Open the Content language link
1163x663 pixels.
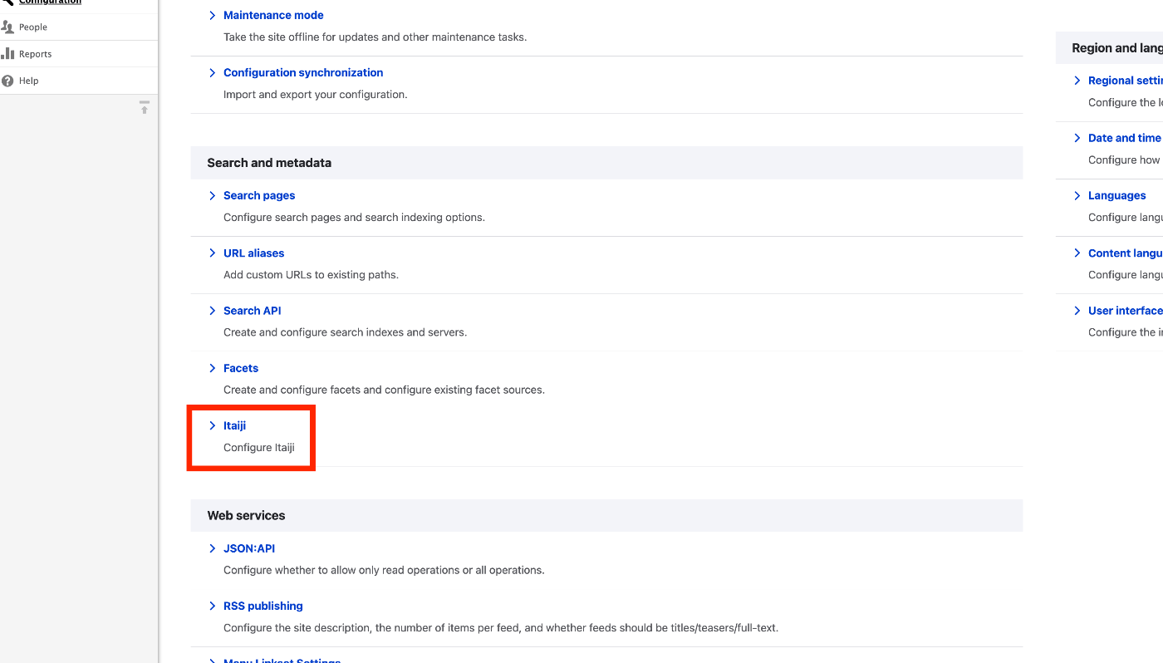coord(1126,253)
